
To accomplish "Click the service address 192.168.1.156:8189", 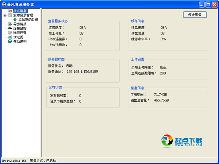I will pyautogui.click(x=82, y=71).
